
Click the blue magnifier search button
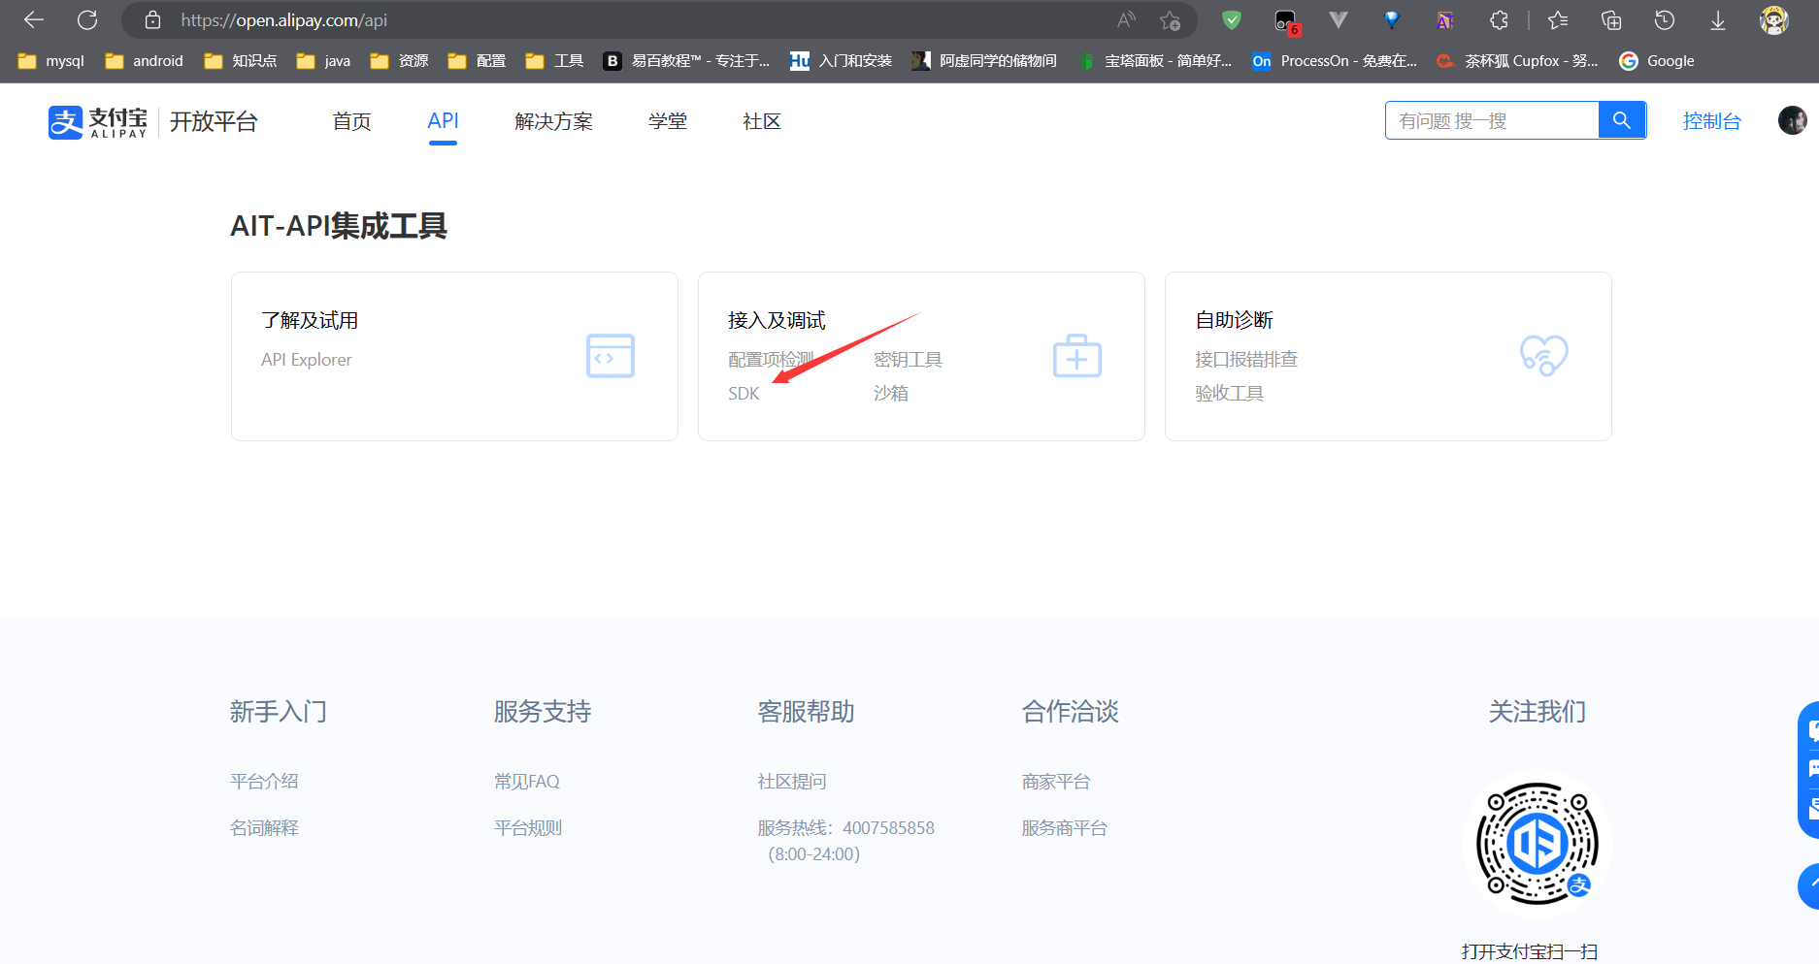(x=1622, y=120)
